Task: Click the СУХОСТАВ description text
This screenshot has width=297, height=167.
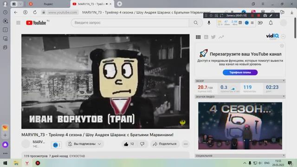Action: tap(77, 156)
